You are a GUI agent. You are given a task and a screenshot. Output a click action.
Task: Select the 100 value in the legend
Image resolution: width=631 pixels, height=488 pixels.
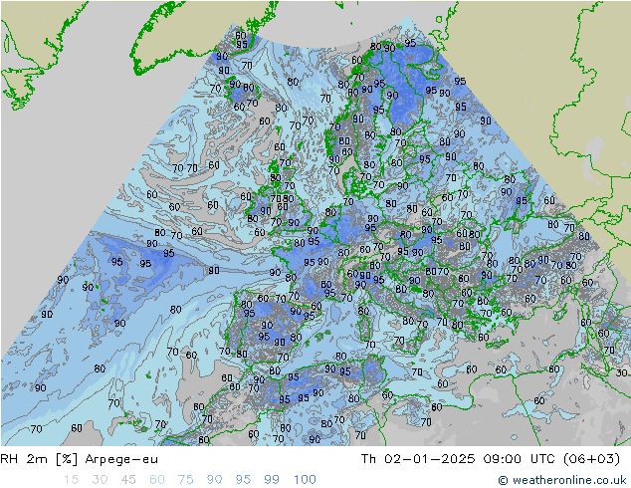[x=305, y=480]
